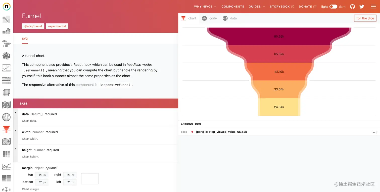Viewport: 380px width, 192px height.
Task: Open the Bar chart icon in sidebar
Action: 7,31
